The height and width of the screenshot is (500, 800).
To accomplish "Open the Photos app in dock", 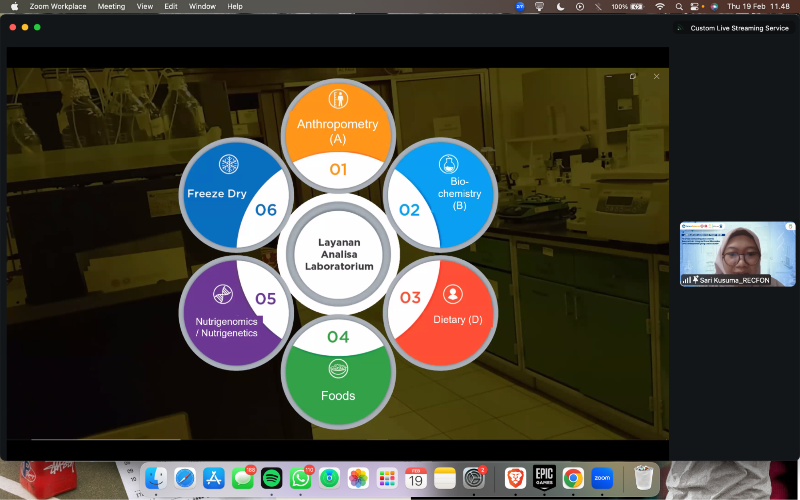I will [358, 478].
